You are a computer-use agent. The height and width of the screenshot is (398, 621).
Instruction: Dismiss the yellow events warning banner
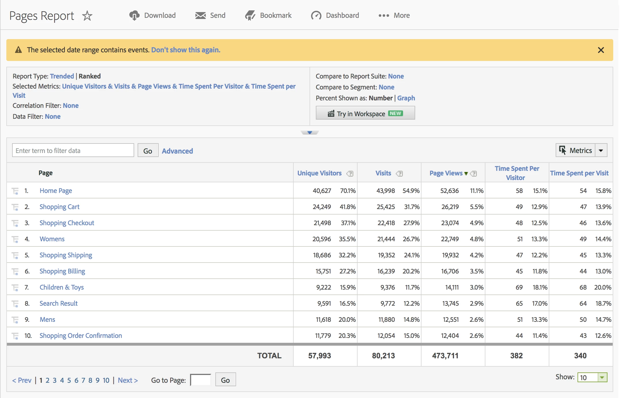(x=601, y=50)
